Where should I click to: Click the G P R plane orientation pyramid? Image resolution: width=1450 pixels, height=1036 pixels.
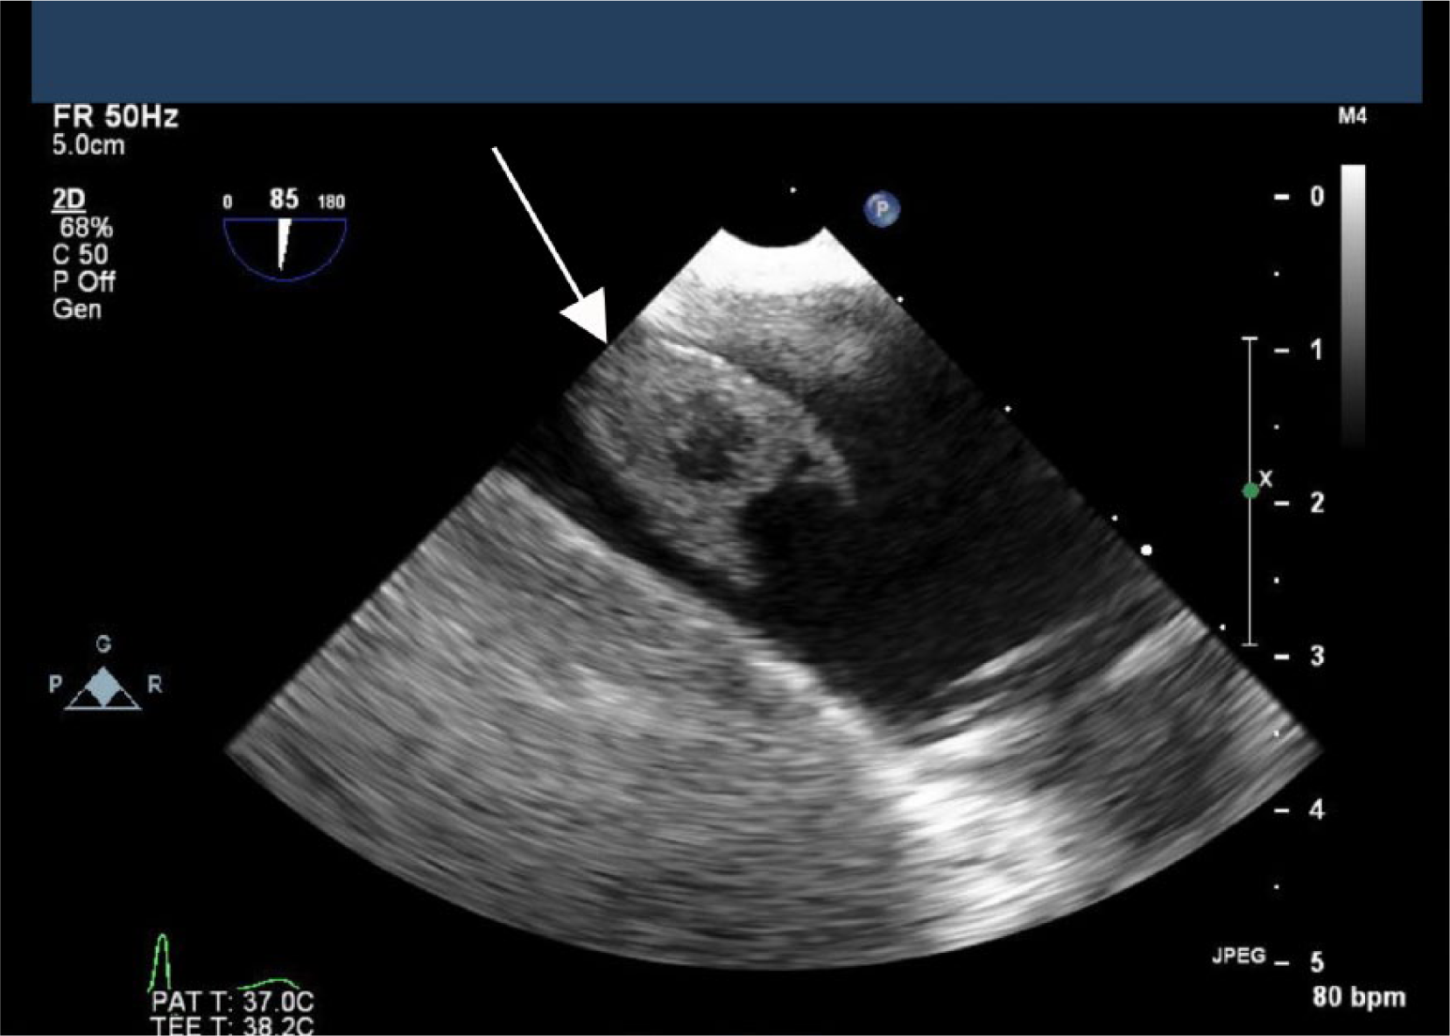click(103, 678)
